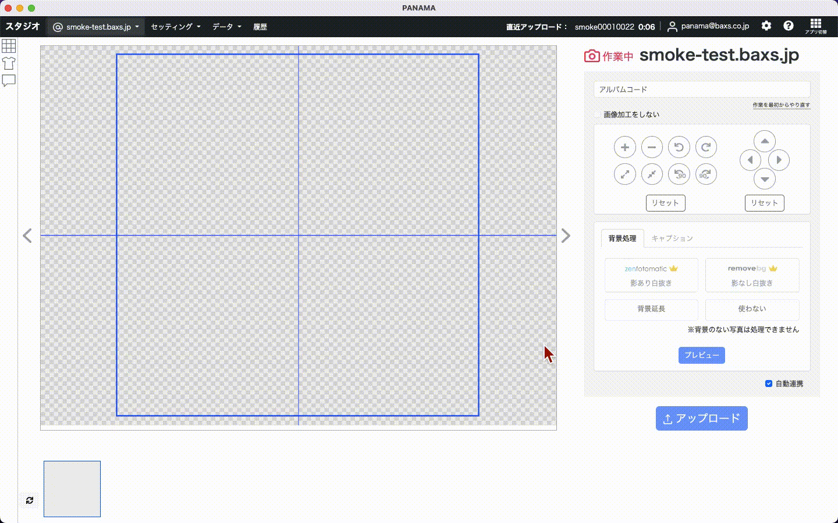Open the T-shirt sidebar tool
This screenshot has height=523, width=838.
[9, 63]
